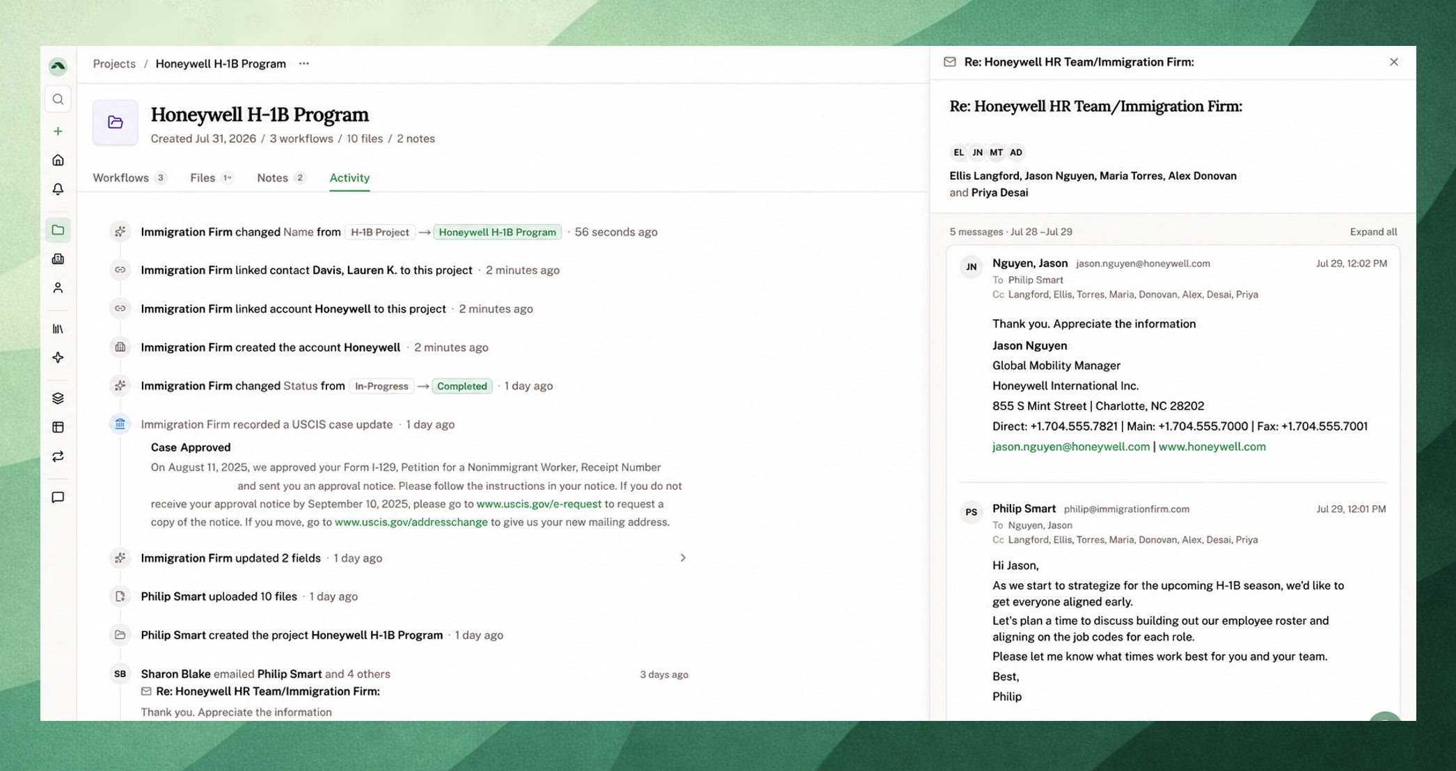Open the 'Re: Honeywell HR Team/Immigration Firm:' email in activity
The image size is (1456, 771).
pyautogui.click(x=268, y=691)
